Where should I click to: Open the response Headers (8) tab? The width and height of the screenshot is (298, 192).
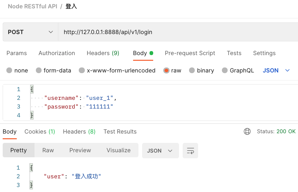[79, 132]
